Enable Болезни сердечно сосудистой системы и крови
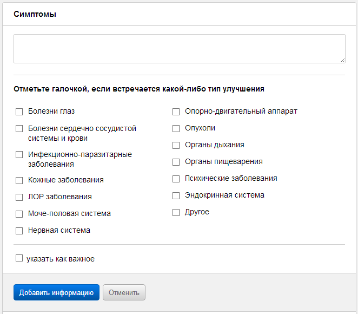This screenshot has height=314, width=358. point(19,129)
